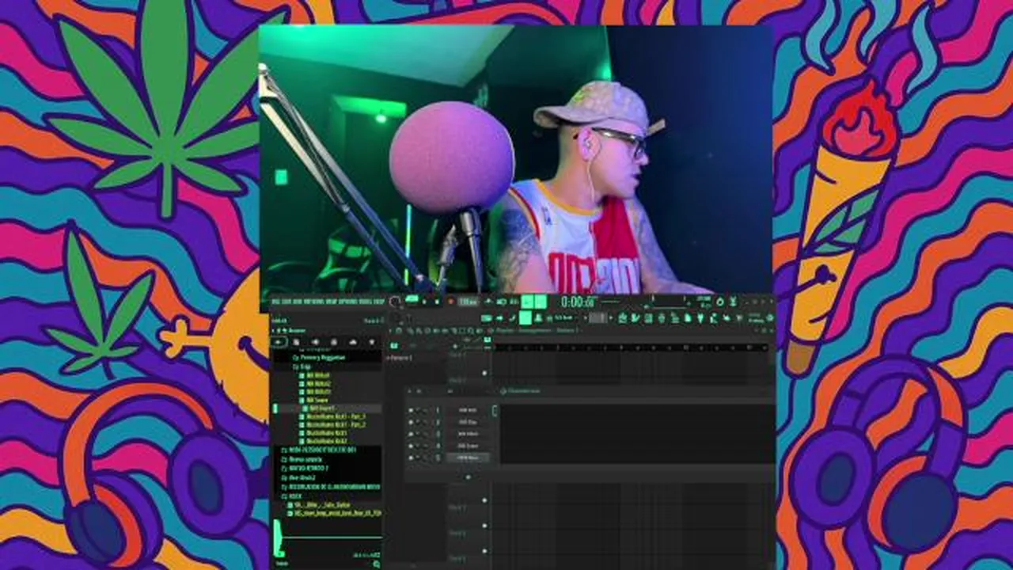Mute channel 4 in the Channel rack

tap(411, 446)
